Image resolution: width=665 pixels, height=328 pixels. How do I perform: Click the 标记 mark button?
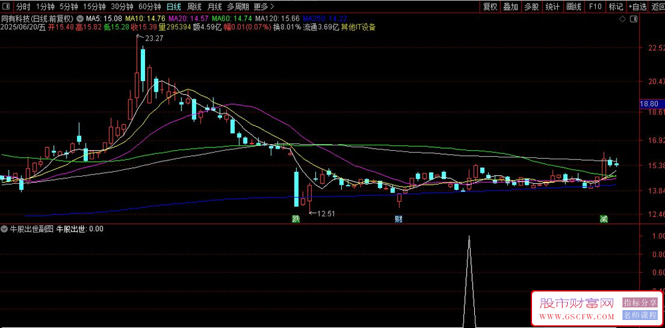pyautogui.click(x=615, y=7)
